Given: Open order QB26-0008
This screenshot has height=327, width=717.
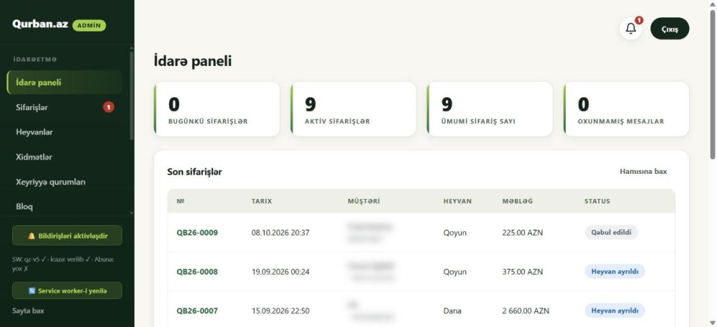Looking at the screenshot, I should (197, 272).
